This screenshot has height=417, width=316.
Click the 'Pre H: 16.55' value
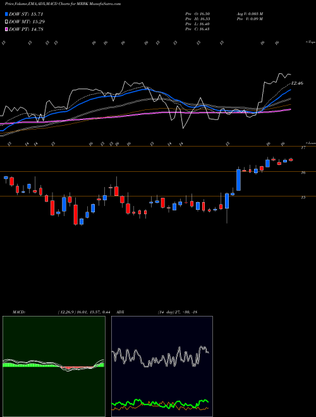pos(198,19)
